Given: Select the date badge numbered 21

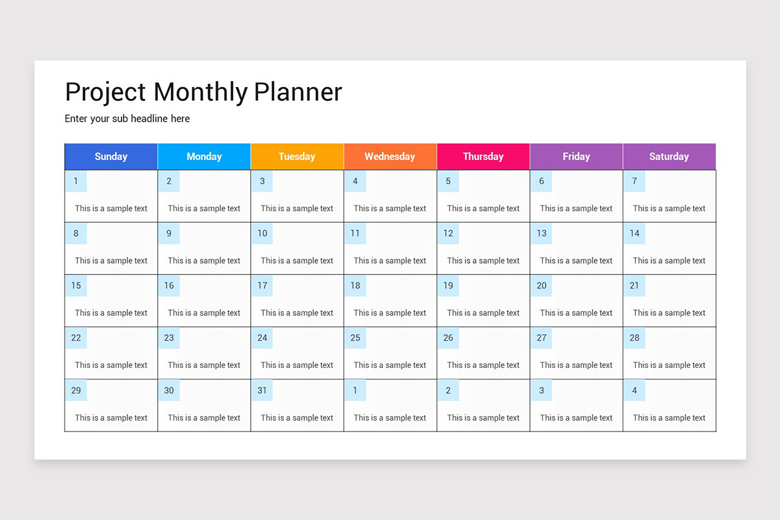Looking at the screenshot, I should click(634, 285).
